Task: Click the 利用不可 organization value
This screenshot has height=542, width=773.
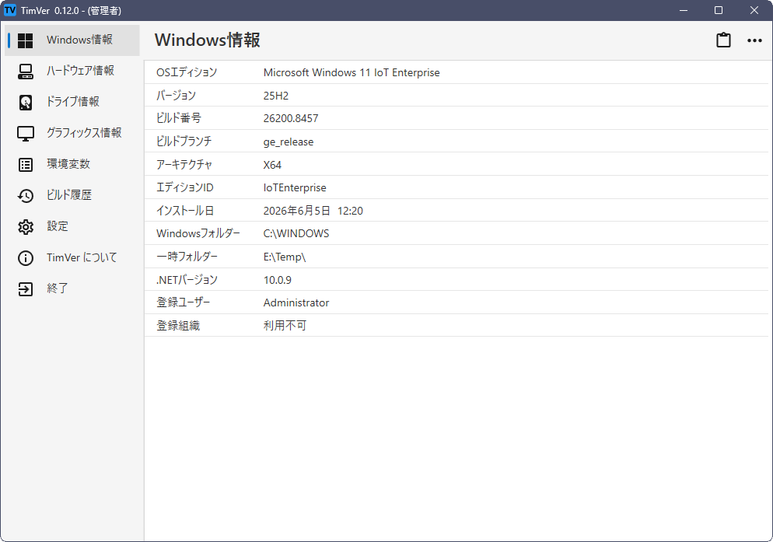Action: tap(285, 326)
